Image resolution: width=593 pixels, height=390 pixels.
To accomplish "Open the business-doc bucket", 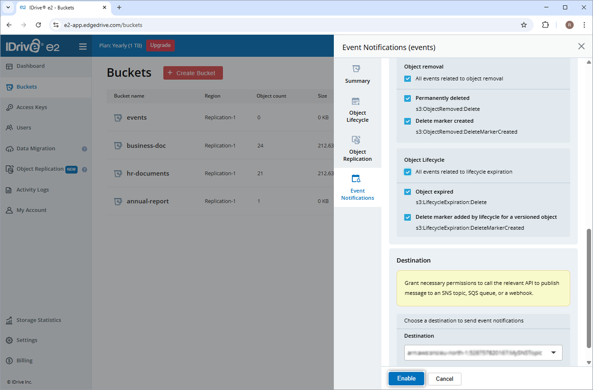I will pyautogui.click(x=146, y=146).
